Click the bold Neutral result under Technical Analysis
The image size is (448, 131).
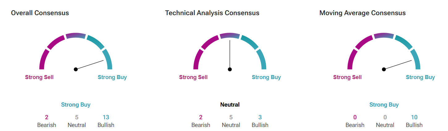[x=230, y=105]
